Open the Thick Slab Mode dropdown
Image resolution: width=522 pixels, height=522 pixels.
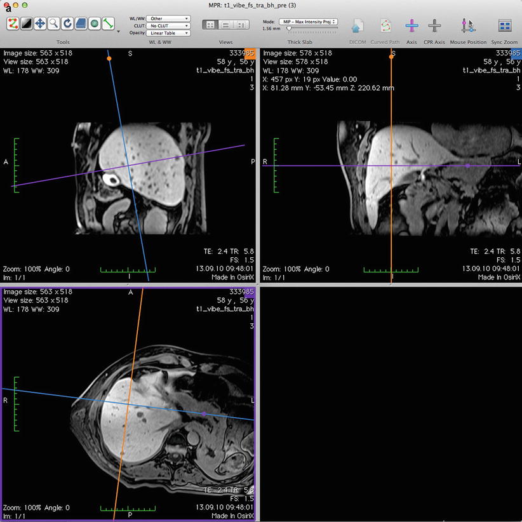[308, 22]
